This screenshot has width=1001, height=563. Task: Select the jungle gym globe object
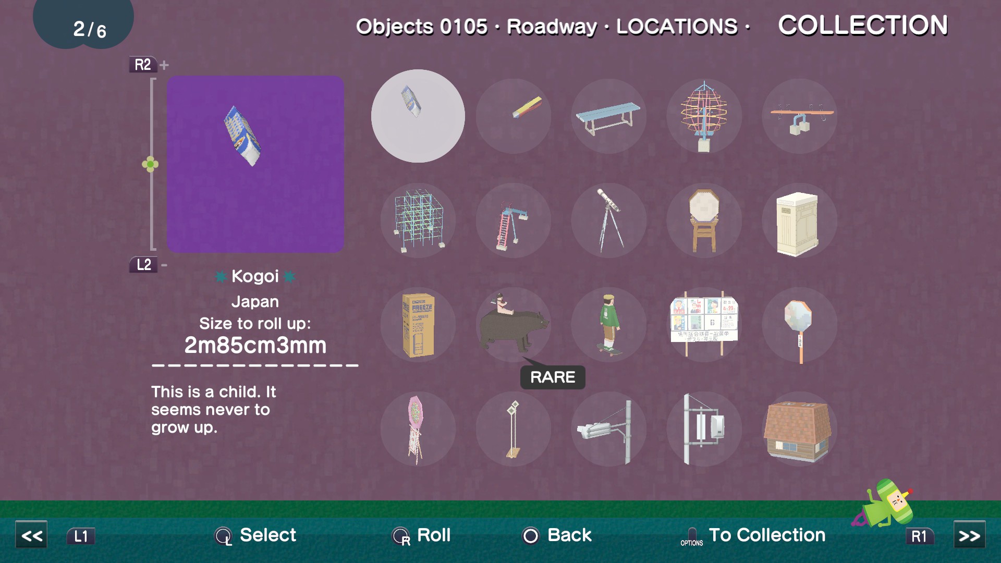tap(704, 116)
